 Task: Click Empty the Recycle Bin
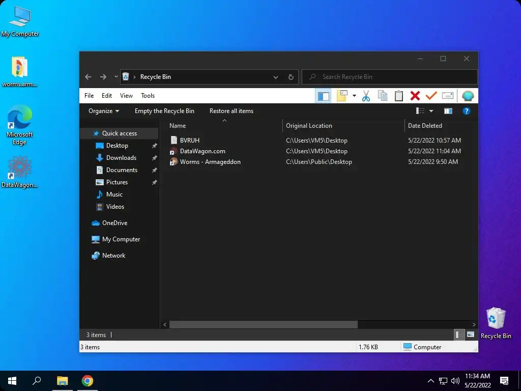(164, 111)
